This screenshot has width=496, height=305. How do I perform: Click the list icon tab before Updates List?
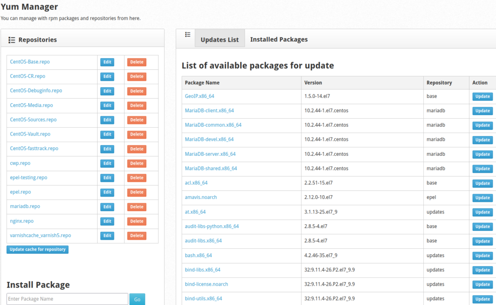[187, 34]
